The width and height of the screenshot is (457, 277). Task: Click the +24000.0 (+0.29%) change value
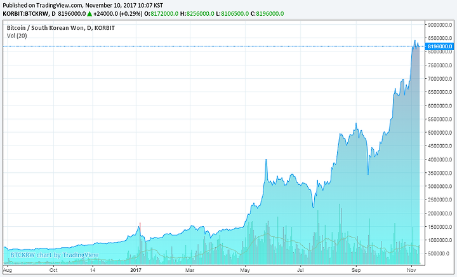coord(118,14)
